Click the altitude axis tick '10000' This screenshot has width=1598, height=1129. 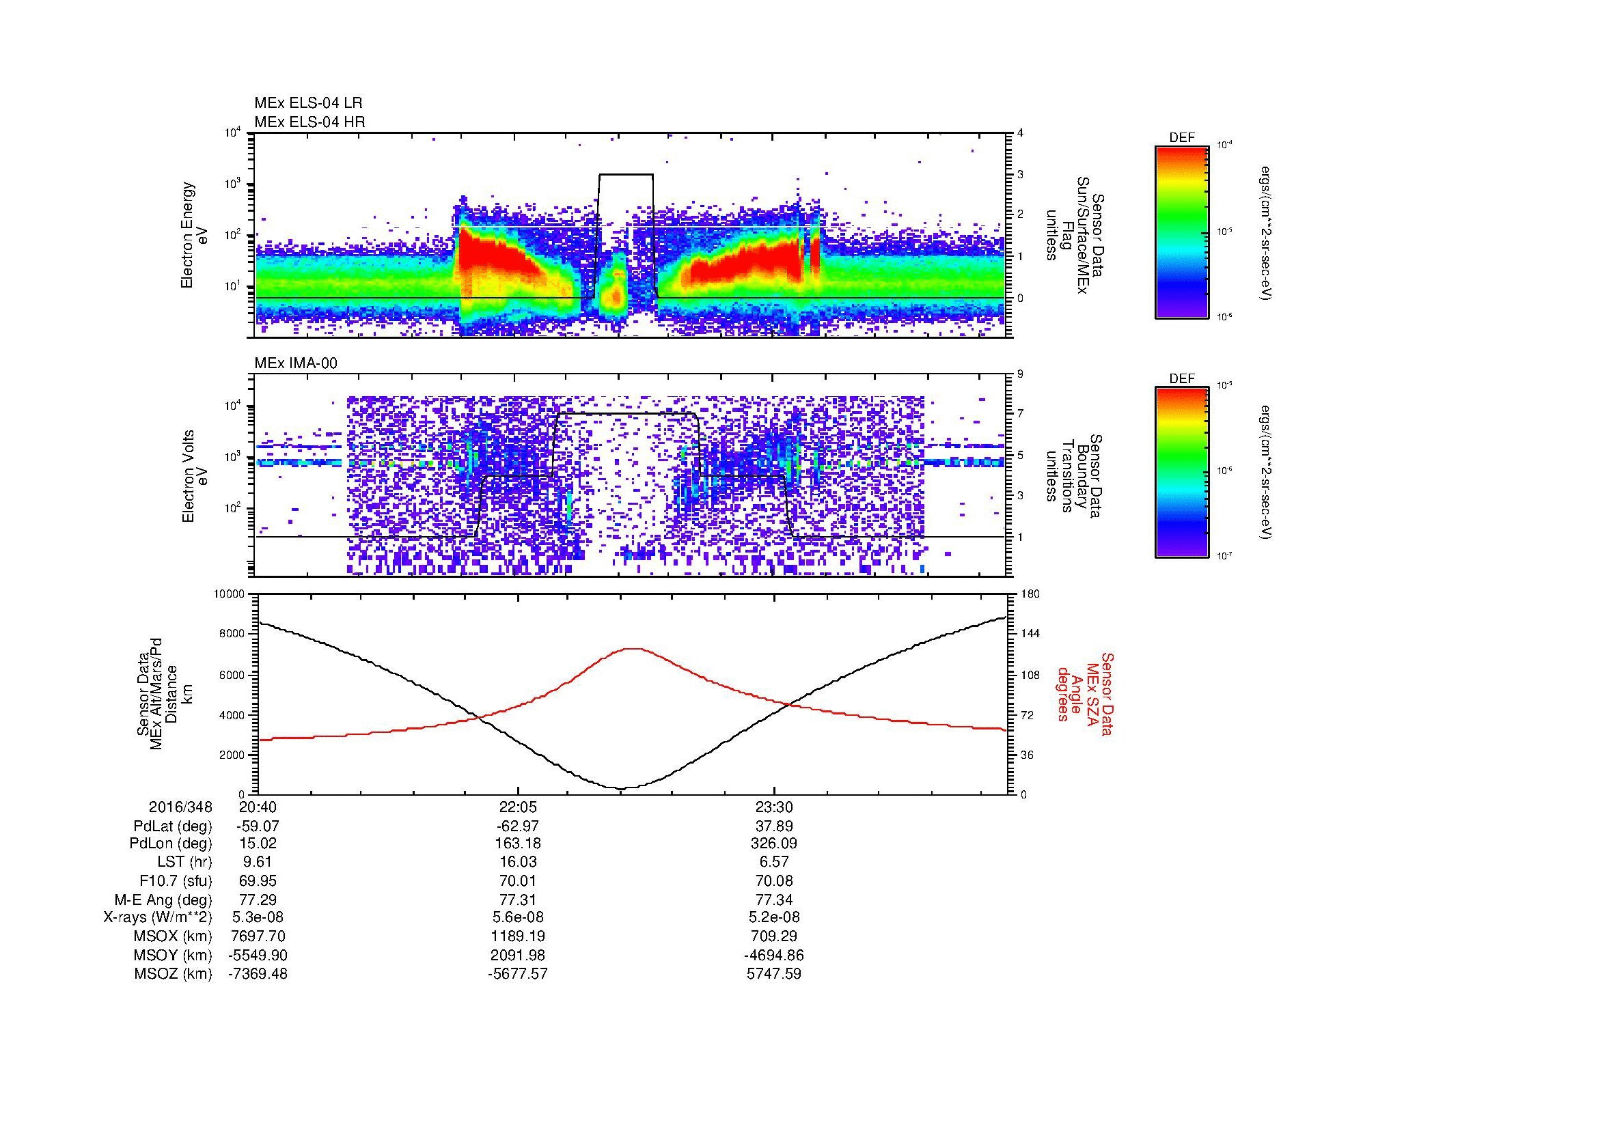click(230, 594)
